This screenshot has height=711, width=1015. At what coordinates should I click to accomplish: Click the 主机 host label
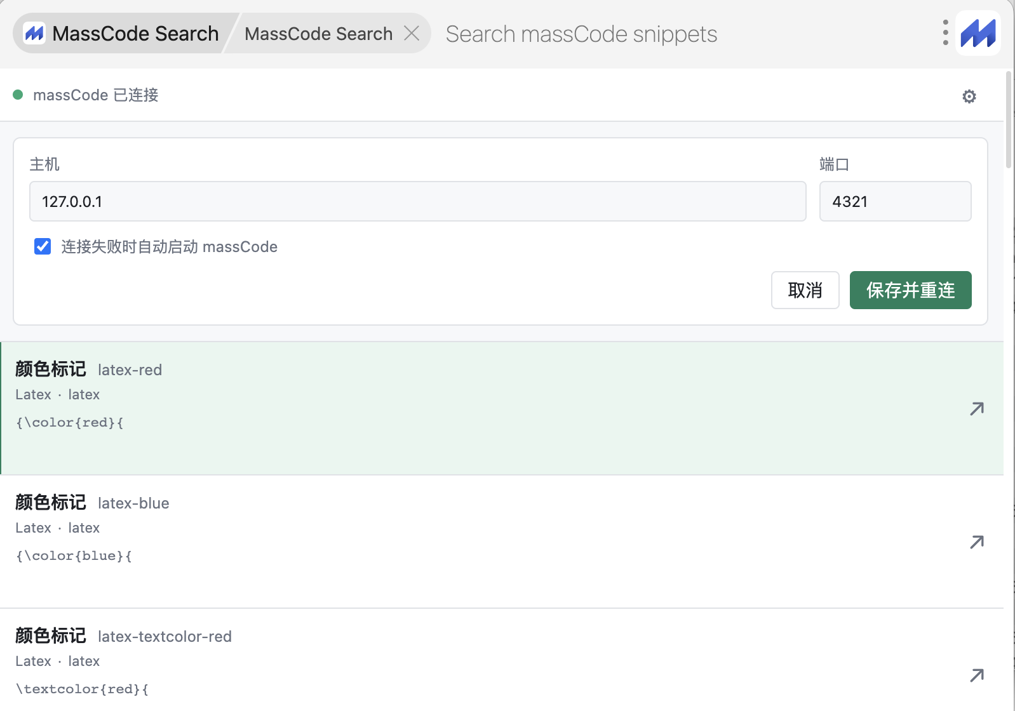point(44,164)
